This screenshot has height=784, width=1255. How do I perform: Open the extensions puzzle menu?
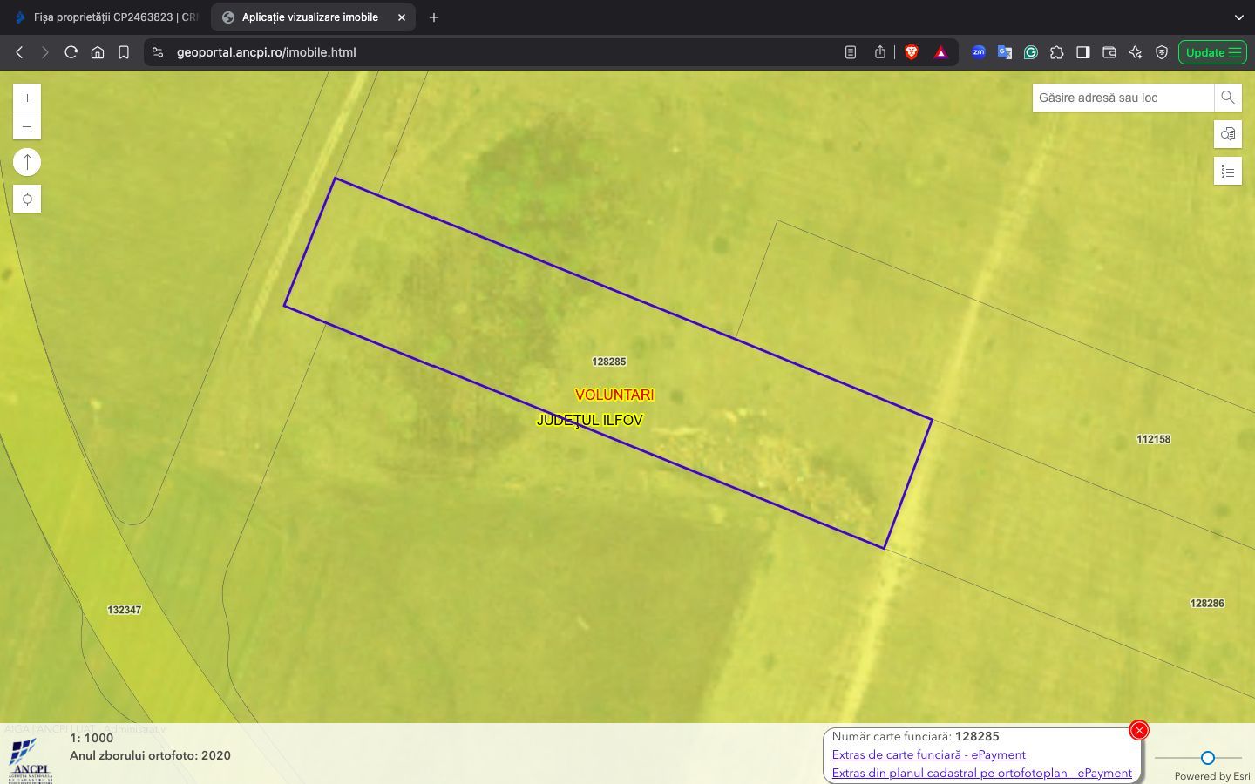click(x=1056, y=52)
